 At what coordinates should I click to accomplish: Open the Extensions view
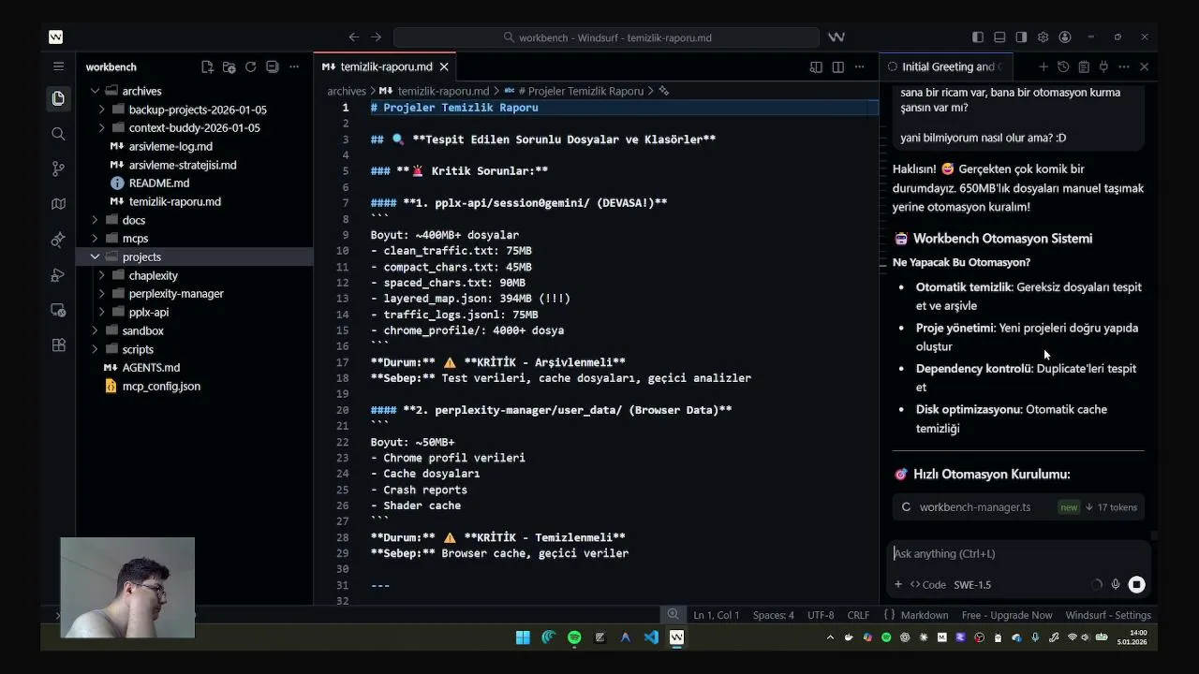pyautogui.click(x=58, y=344)
